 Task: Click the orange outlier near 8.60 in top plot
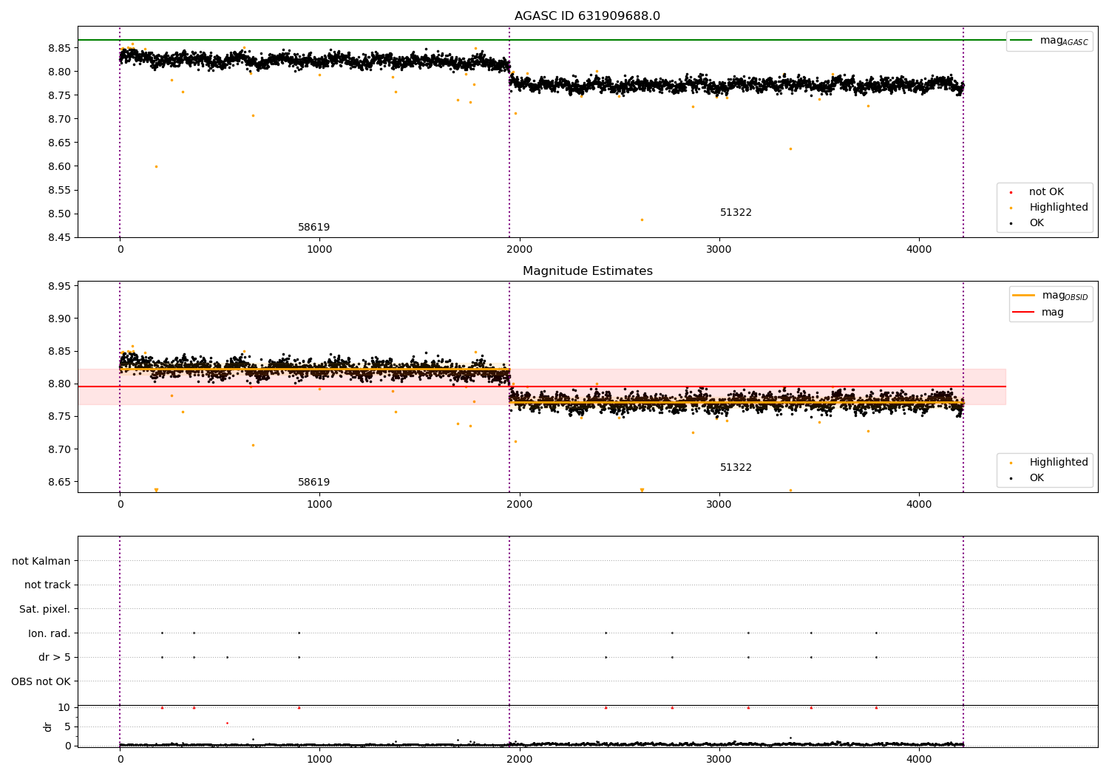156,166
